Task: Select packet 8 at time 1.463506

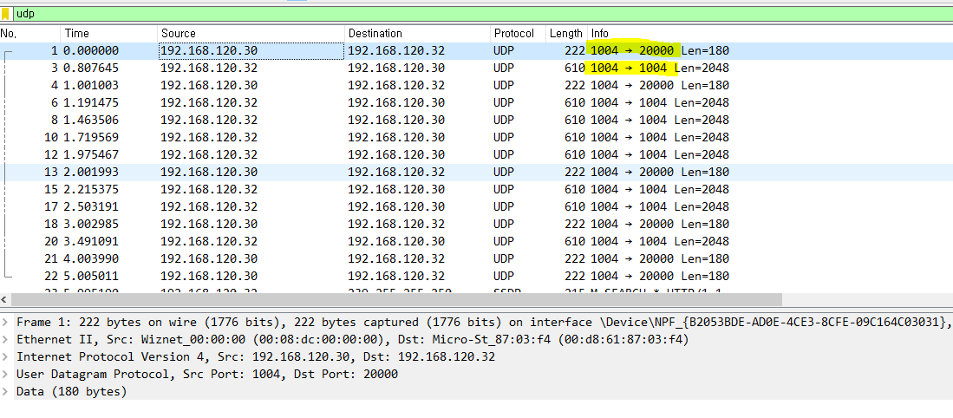Action: click(477, 120)
